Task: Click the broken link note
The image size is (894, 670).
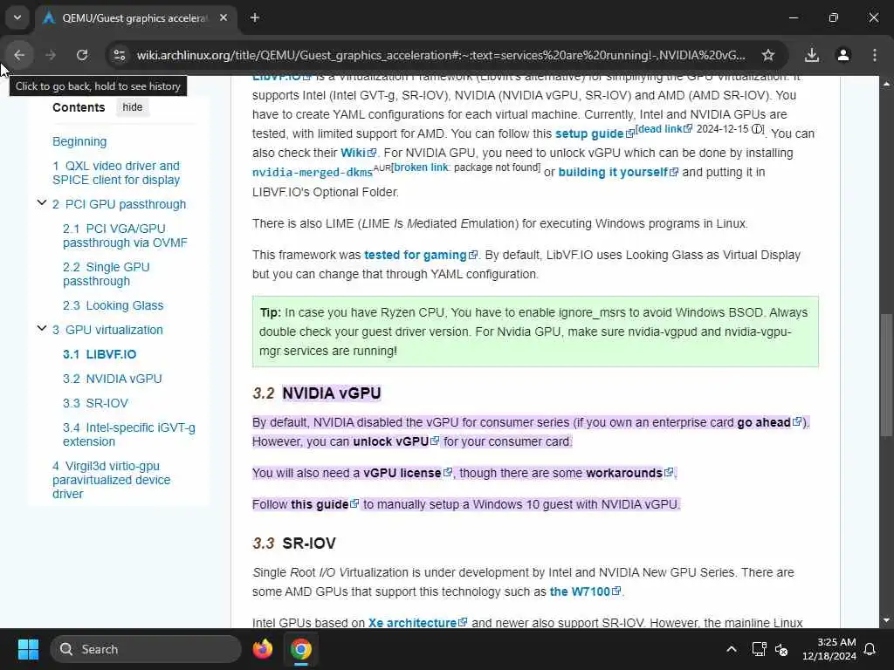Action: coord(422,167)
